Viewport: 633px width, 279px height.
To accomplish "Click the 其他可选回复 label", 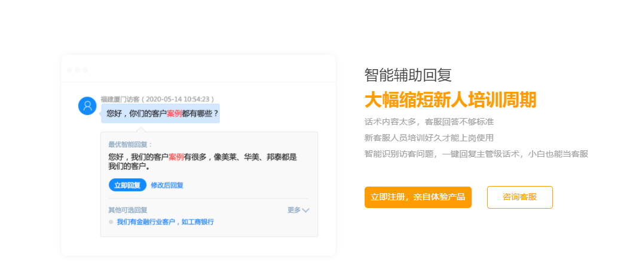I will point(127,210).
